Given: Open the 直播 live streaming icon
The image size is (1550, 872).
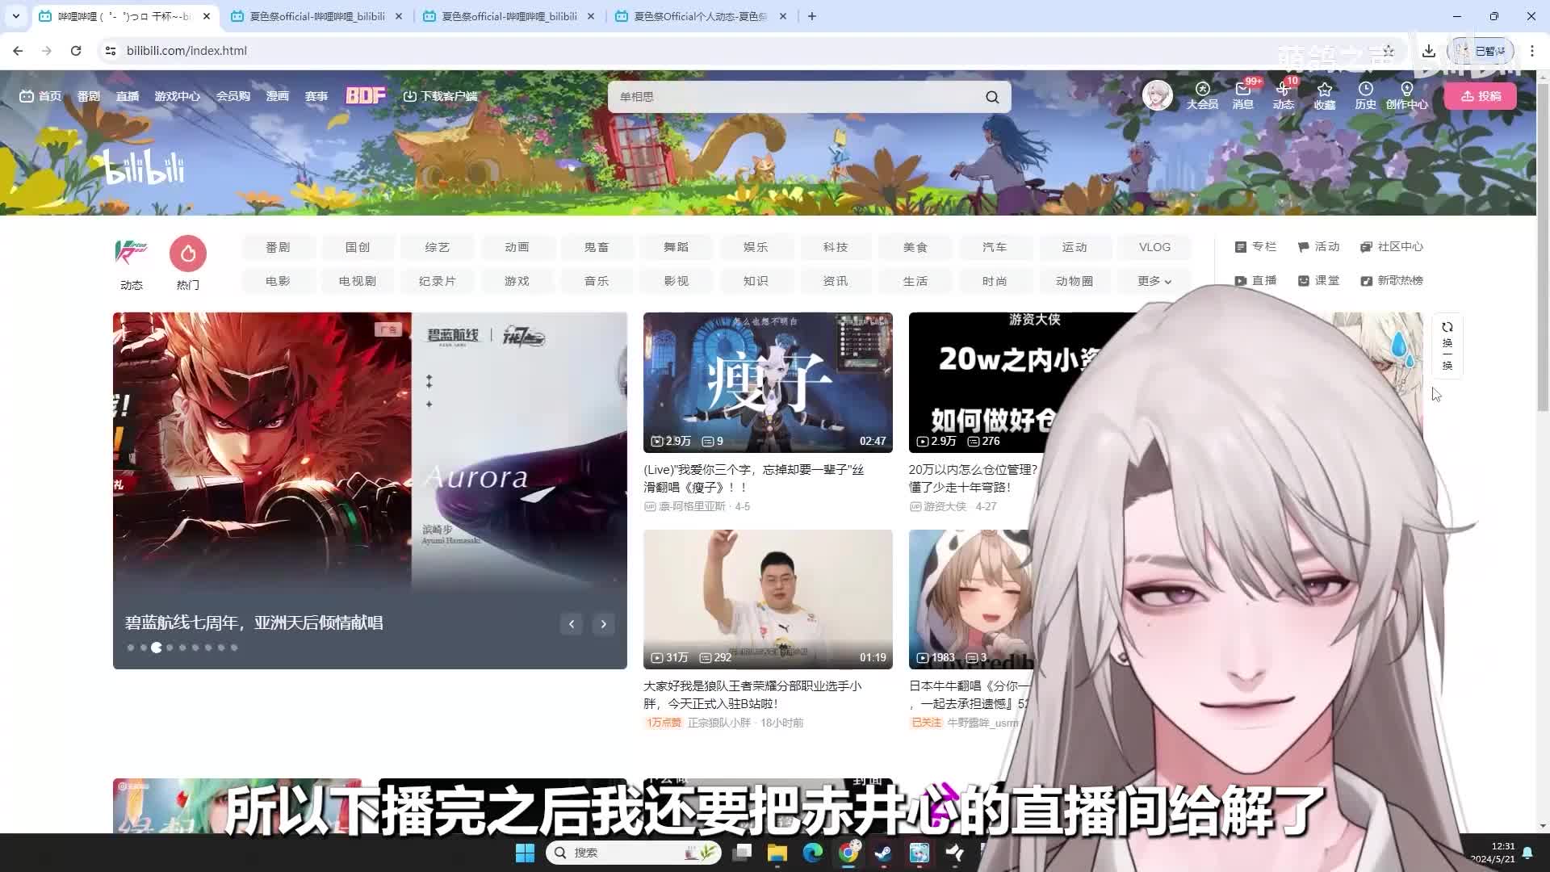Looking at the screenshot, I should coord(1255,280).
